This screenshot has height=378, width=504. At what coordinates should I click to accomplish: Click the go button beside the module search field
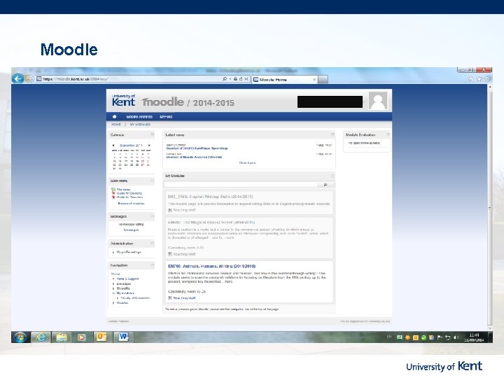click(325, 185)
